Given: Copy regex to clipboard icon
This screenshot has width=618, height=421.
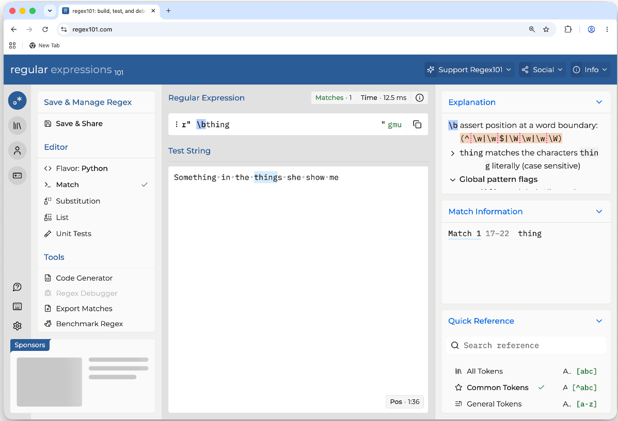Looking at the screenshot, I should tap(417, 124).
